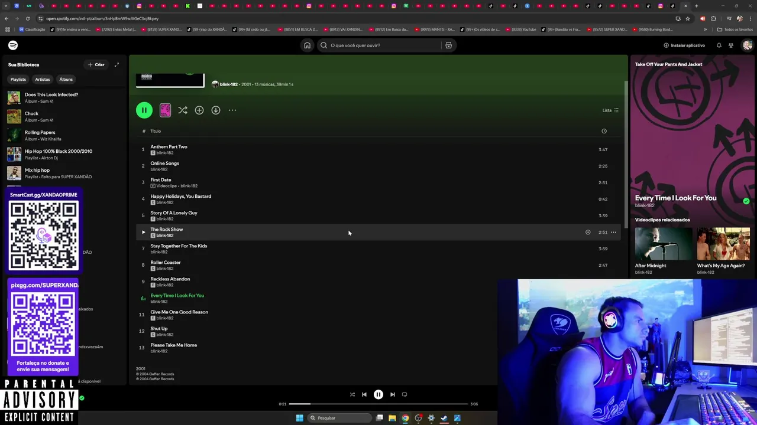
Task: Open After Midnight video thumbnail
Action: [663, 244]
